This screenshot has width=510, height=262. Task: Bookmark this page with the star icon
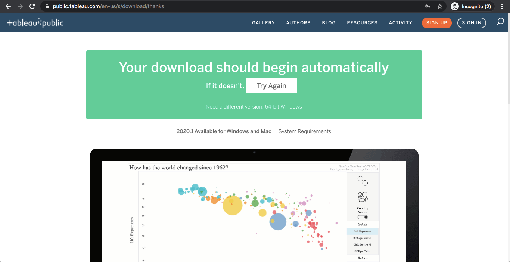440,6
